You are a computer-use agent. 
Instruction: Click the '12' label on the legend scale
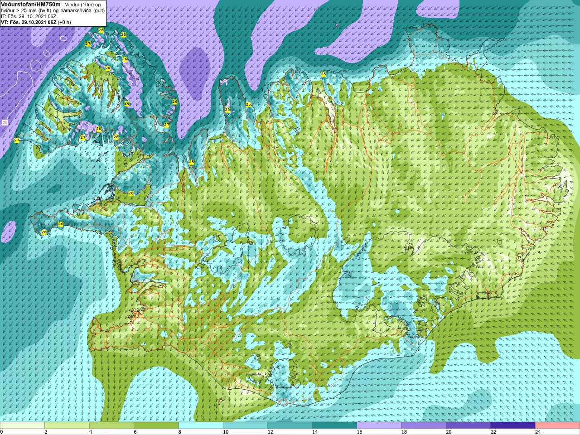[x=271, y=432]
